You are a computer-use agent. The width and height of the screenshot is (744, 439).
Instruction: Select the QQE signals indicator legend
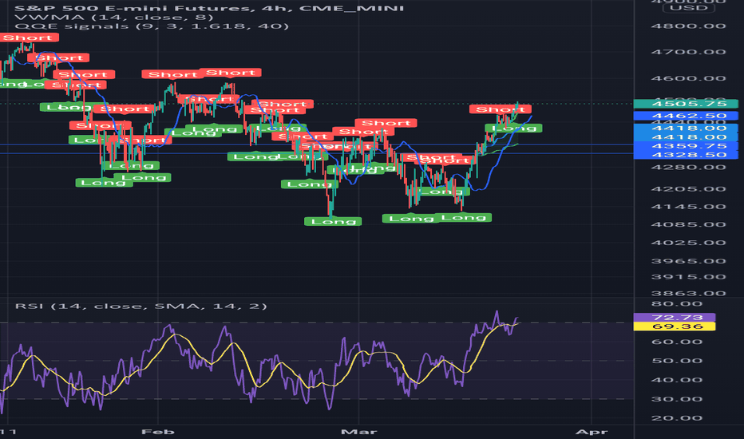coord(152,26)
